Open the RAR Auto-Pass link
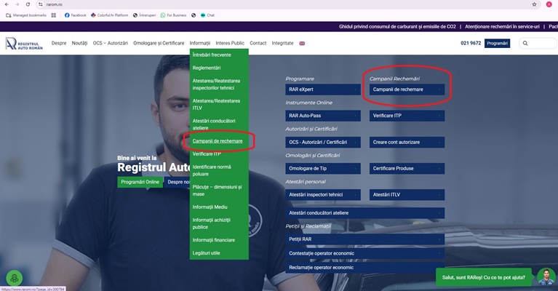Image resolution: width=558 pixels, height=291 pixels. tap(322, 116)
